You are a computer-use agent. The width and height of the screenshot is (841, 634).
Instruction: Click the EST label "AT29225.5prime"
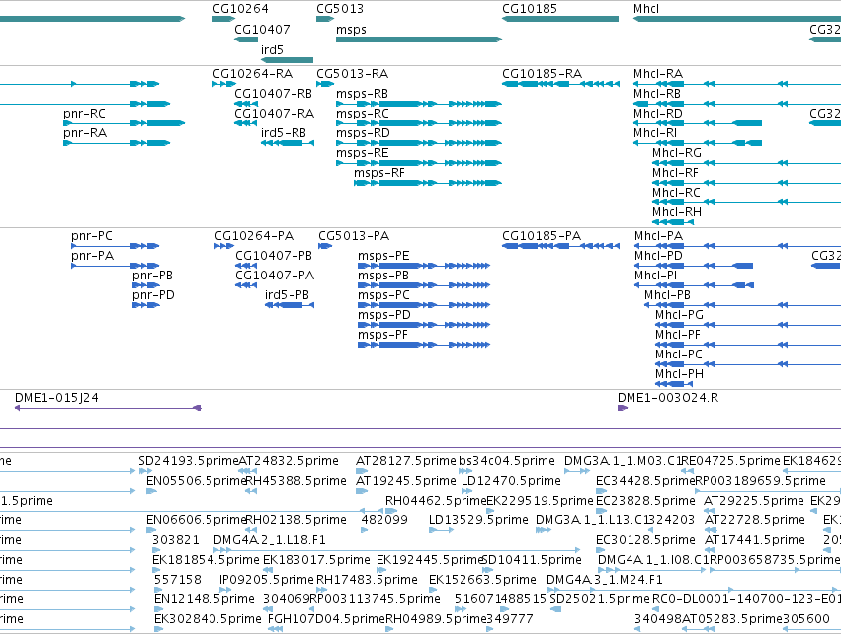[754, 501]
